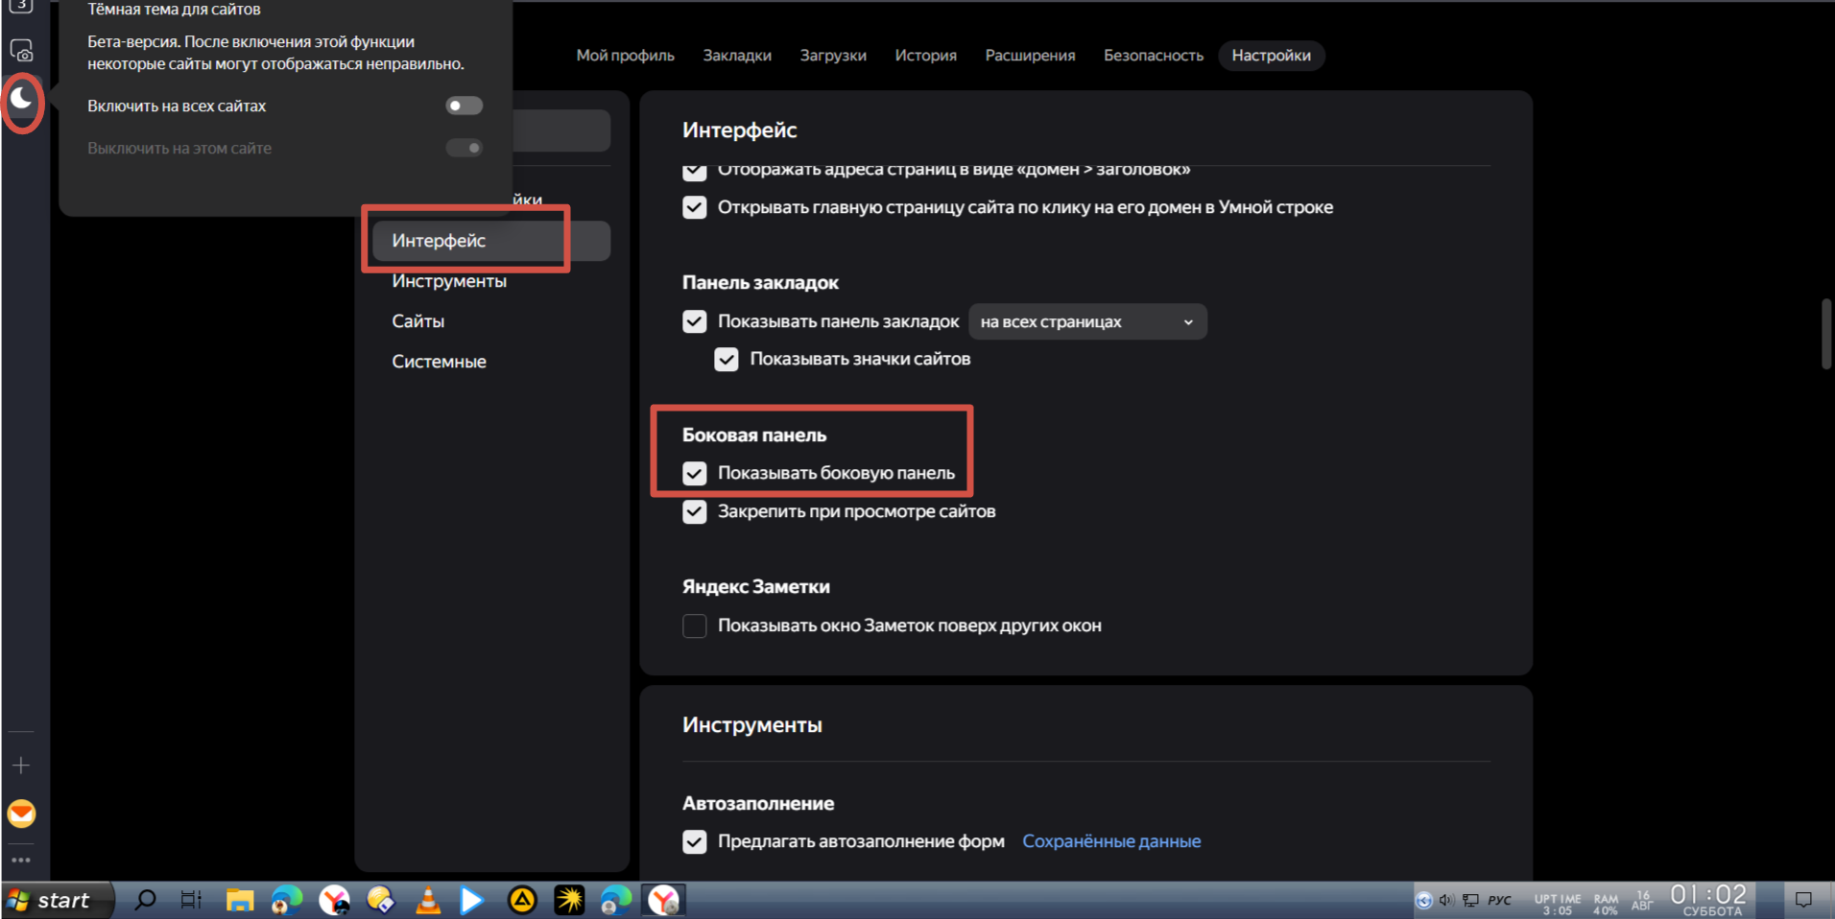Screen dimensions: 1835x919
Task: Click the plus icon in the sidebar
Action: [x=21, y=766]
